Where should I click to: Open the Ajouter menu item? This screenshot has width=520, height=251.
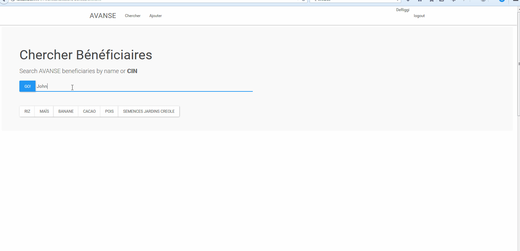coord(156,16)
